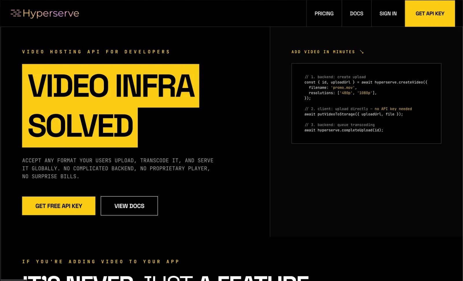Click the code line with hyperserve.createVideo

click(366, 82)
